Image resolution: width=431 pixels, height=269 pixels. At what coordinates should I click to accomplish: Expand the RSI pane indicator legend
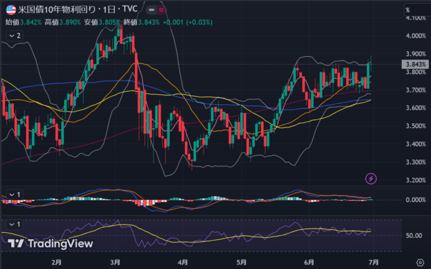click(14, 224)
